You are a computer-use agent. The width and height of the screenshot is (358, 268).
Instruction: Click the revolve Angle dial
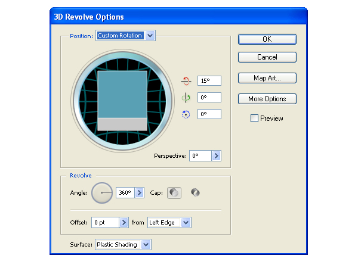(x=102, y=193)
